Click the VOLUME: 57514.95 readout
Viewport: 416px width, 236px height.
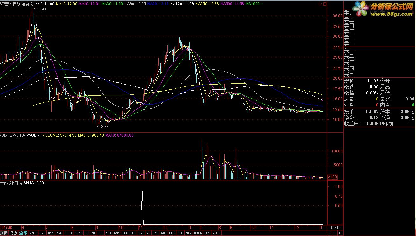(59, 135)
